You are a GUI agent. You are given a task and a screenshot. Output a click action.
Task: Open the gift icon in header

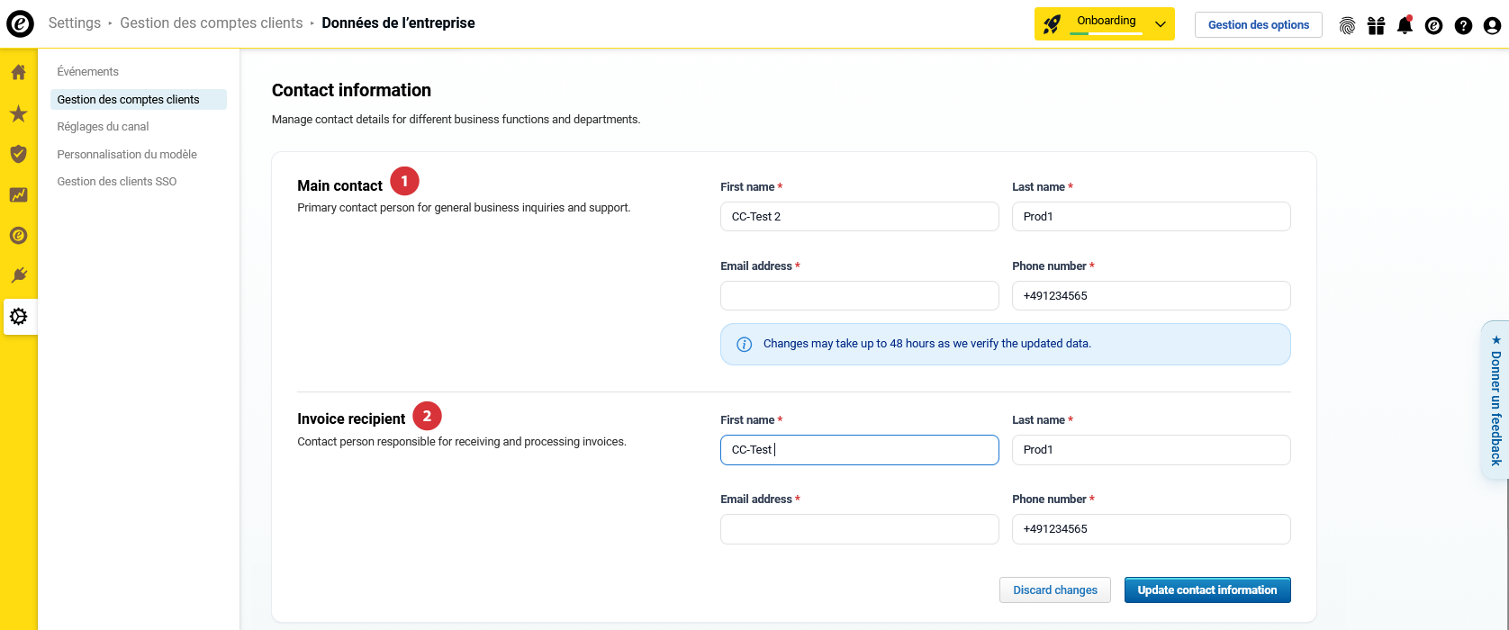click(1376, 25)
